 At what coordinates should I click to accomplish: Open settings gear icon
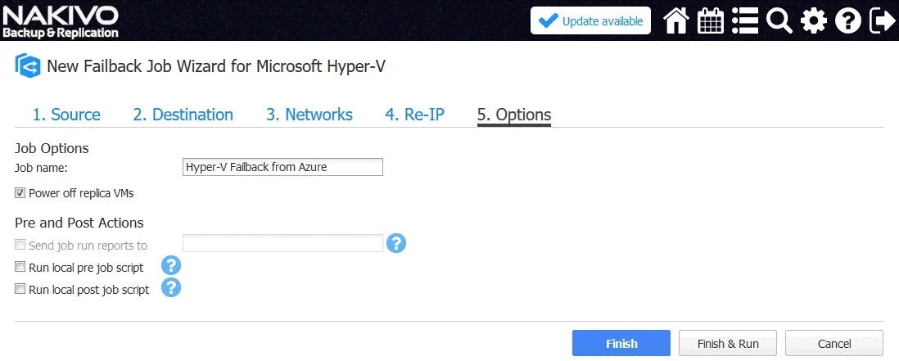[813, 20]
